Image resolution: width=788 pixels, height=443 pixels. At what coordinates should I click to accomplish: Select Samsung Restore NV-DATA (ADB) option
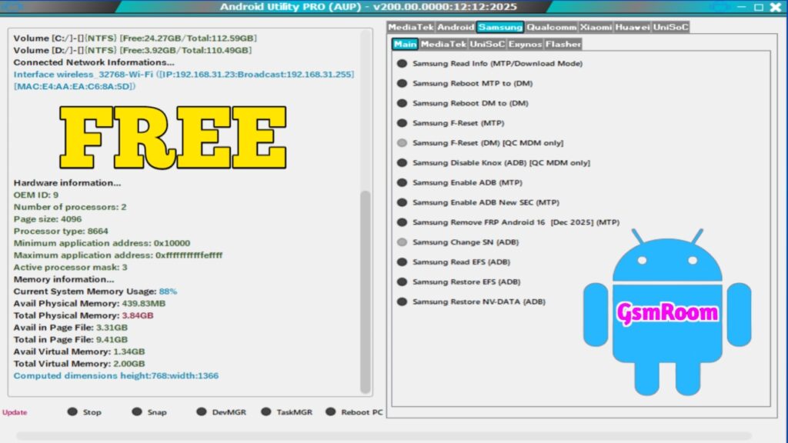402,302
